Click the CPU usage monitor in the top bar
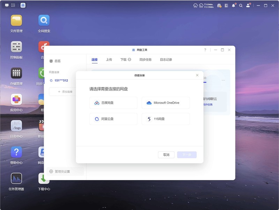The width and height of the screenshot is (279, 210). tap(195, 5)
